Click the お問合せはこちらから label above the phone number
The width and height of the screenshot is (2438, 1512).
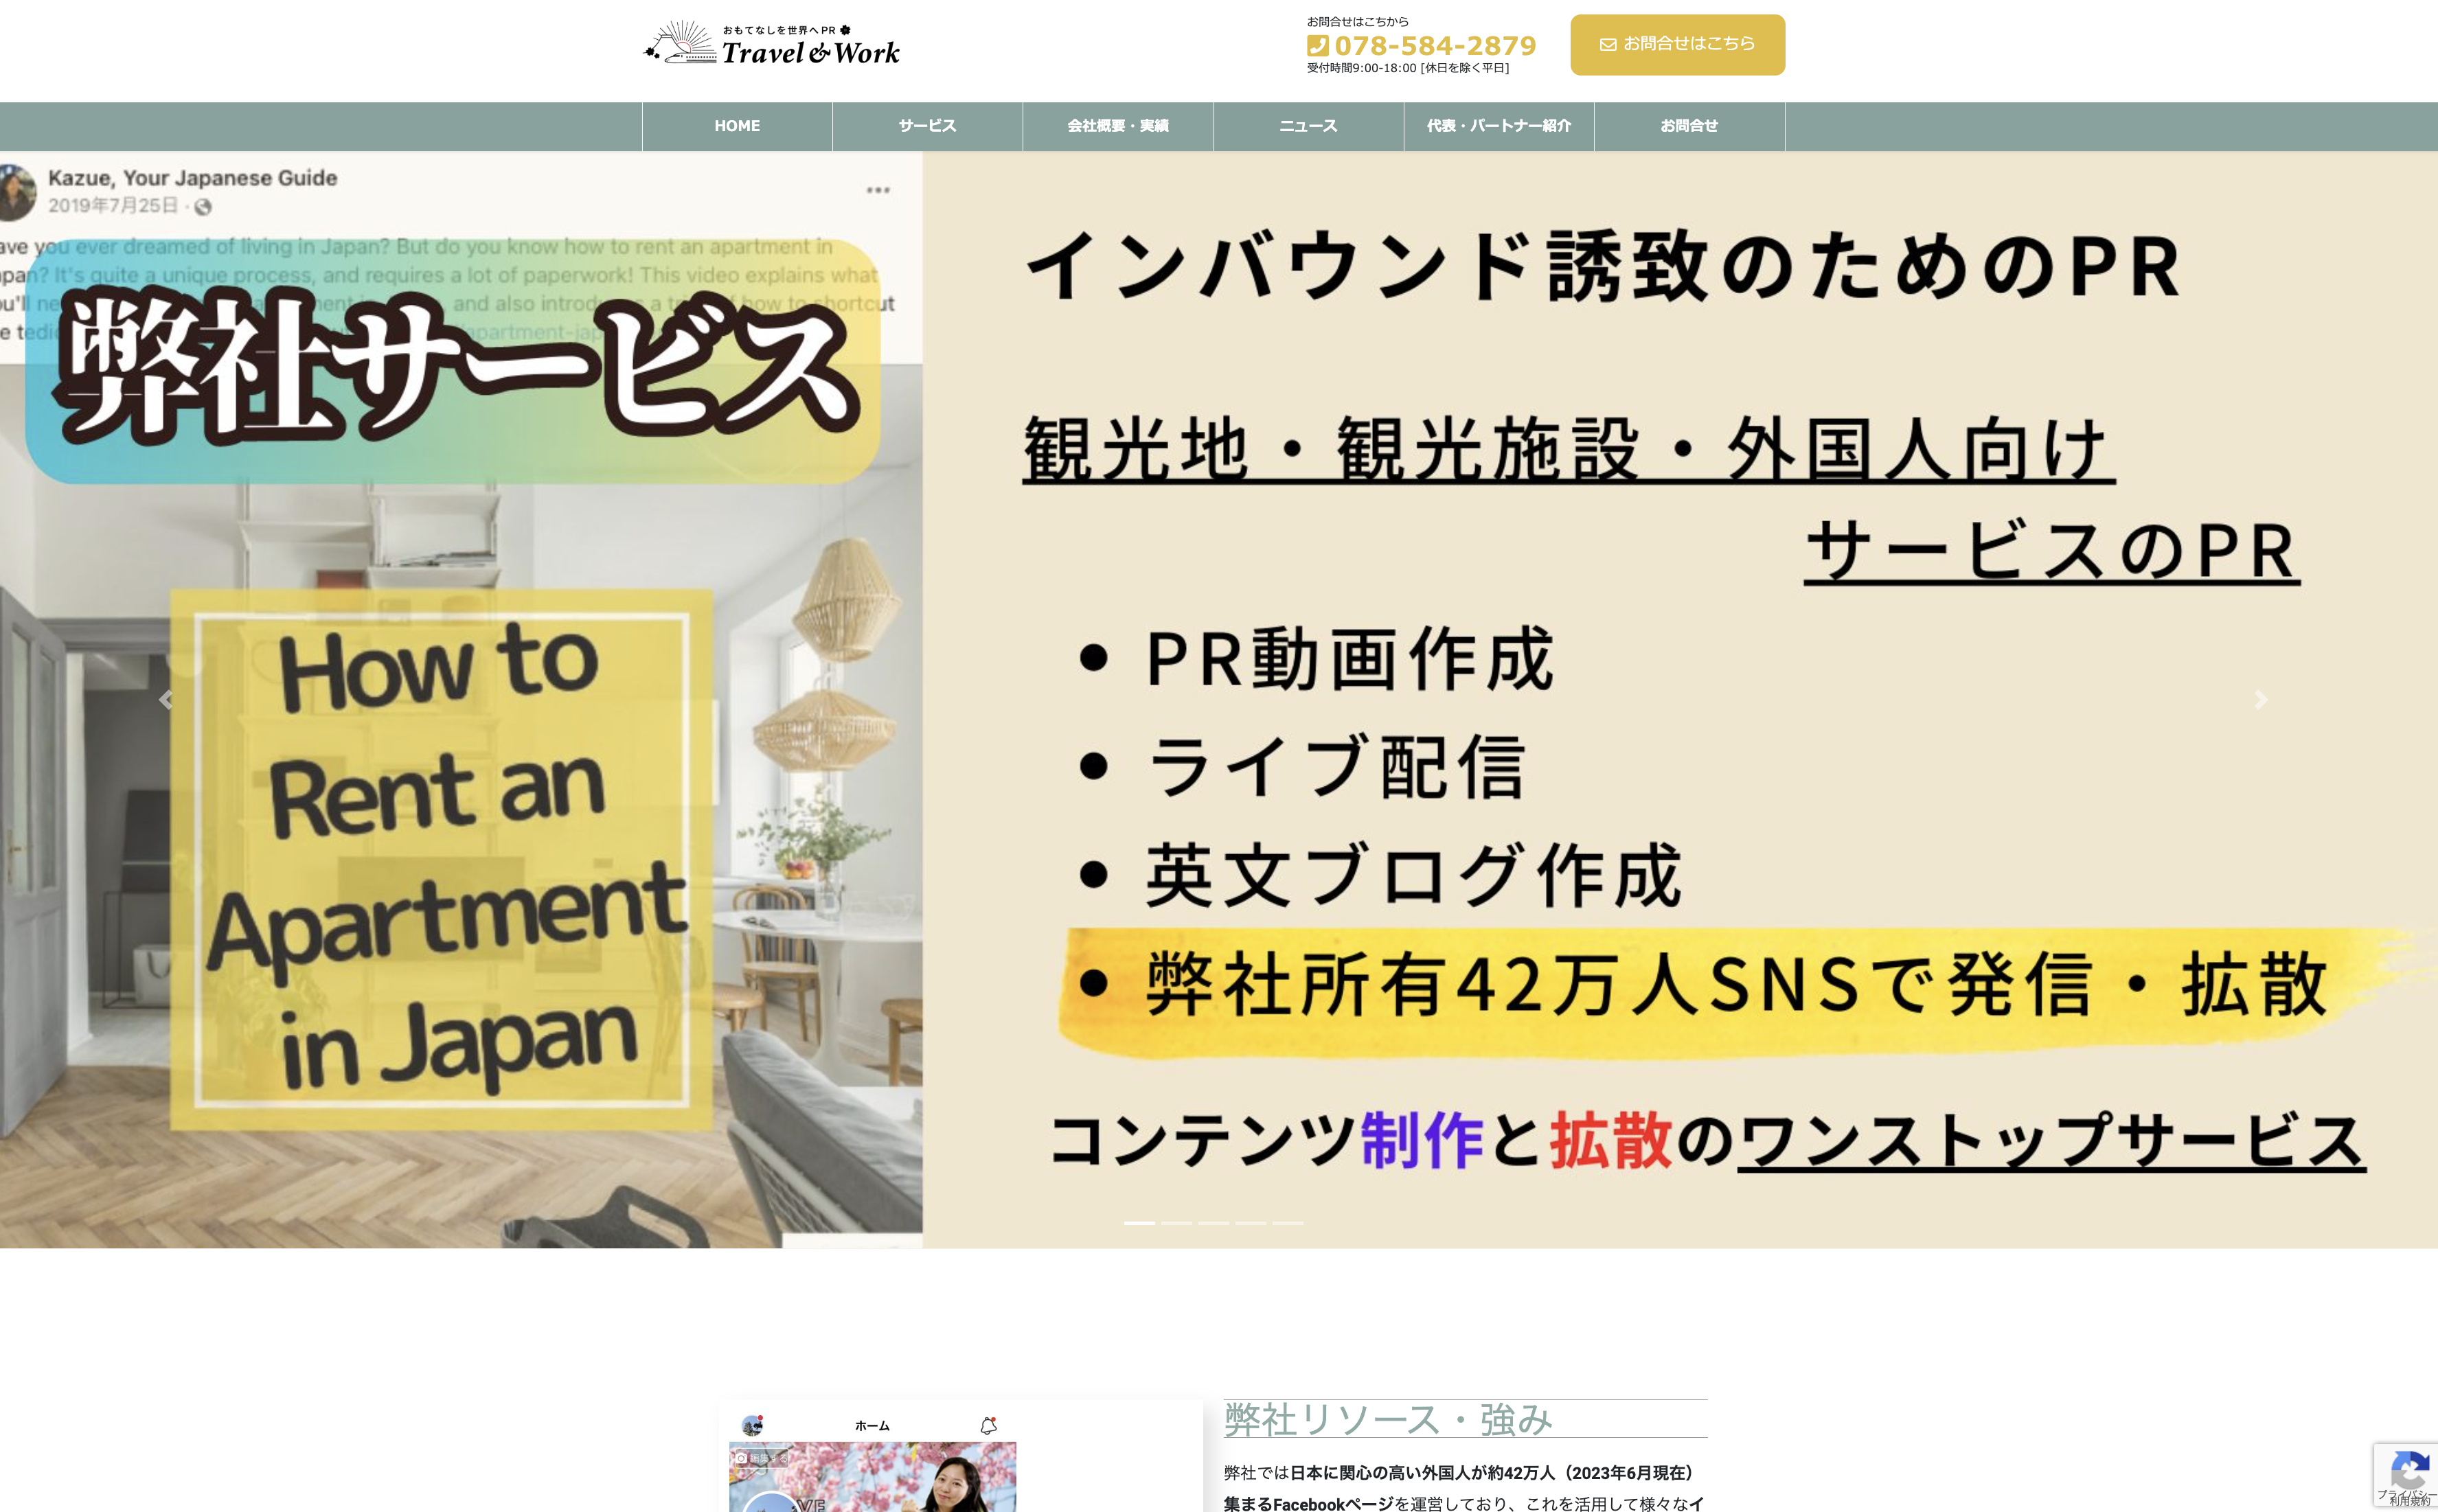(x=1357, y=22)
